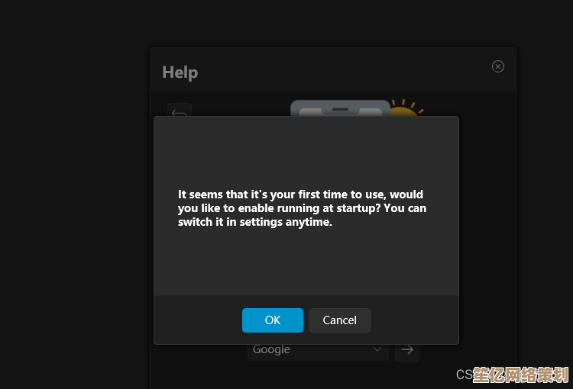Click the gray phone notch illustration

coord(340,108)
